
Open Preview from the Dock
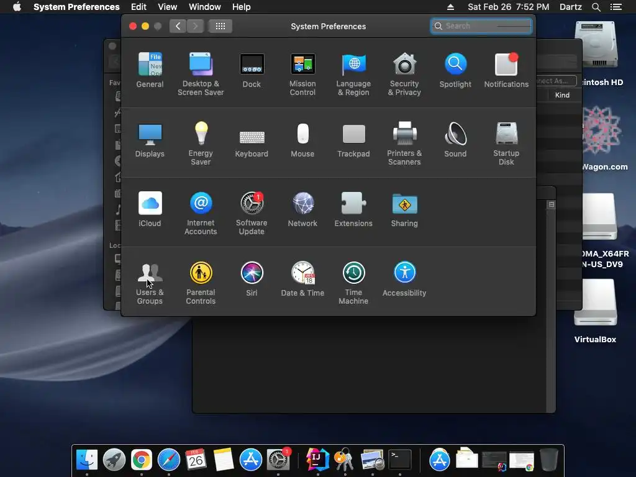click(x=372, y=460)
